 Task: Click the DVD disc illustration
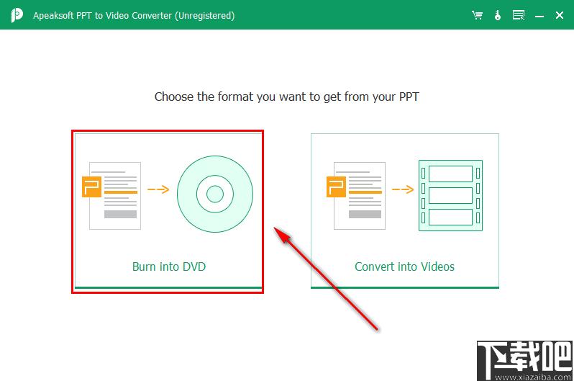coord(215,194)
